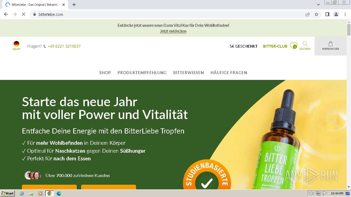
Task: Open the Chrome profile avatar
Action: (x=336, y=14)
